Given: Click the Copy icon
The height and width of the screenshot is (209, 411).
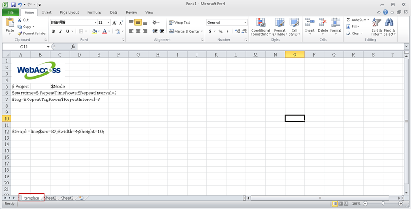Looking at the screenshot, I should tap(20, 26).
